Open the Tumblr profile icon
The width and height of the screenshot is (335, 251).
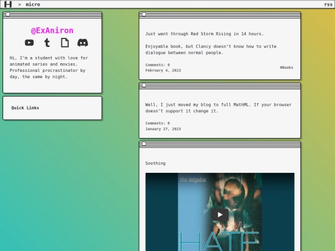[x=47, y=43]
